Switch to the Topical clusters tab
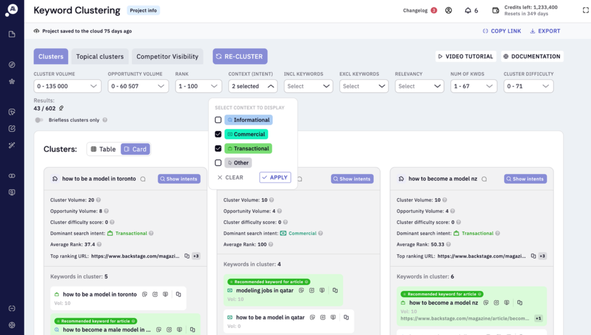591x335 pixels. coord(99,56)
